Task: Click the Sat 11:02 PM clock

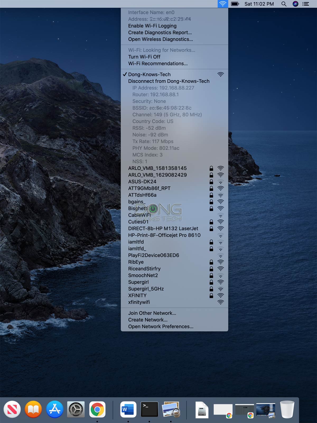Action: coord(259,4)
